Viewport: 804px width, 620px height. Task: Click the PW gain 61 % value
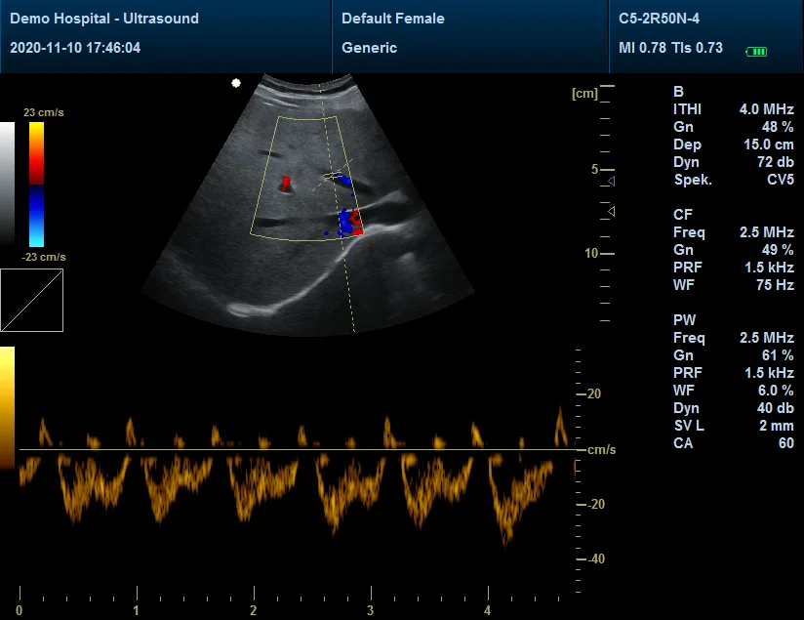[x=778, y=355]
